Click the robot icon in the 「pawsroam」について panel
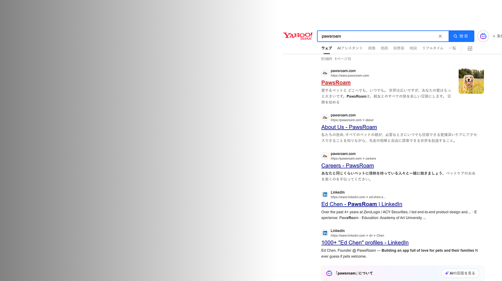 (x=329, y=273)
